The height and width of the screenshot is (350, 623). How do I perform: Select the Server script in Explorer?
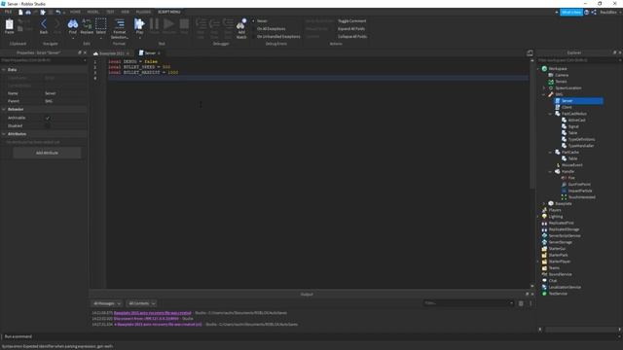(579, 101)
